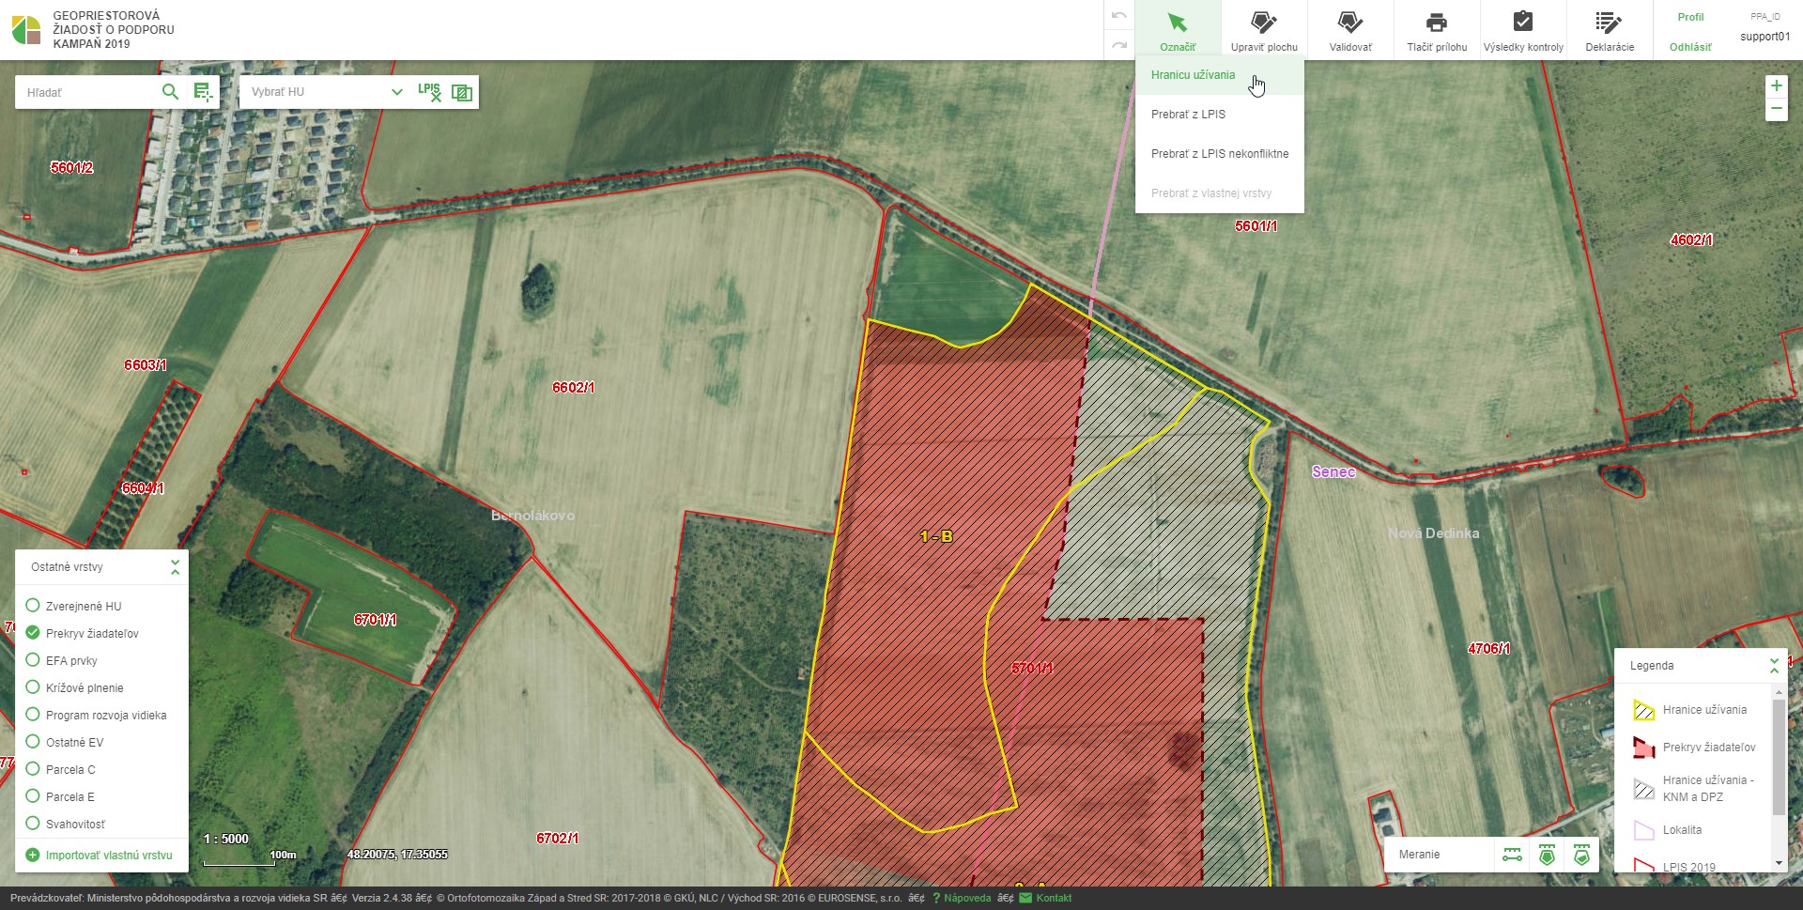The width and height of the screenshot is (1803, 910).
Task: Click the layer edit icon beside LPIS
Action: click(x=462, y=92)
